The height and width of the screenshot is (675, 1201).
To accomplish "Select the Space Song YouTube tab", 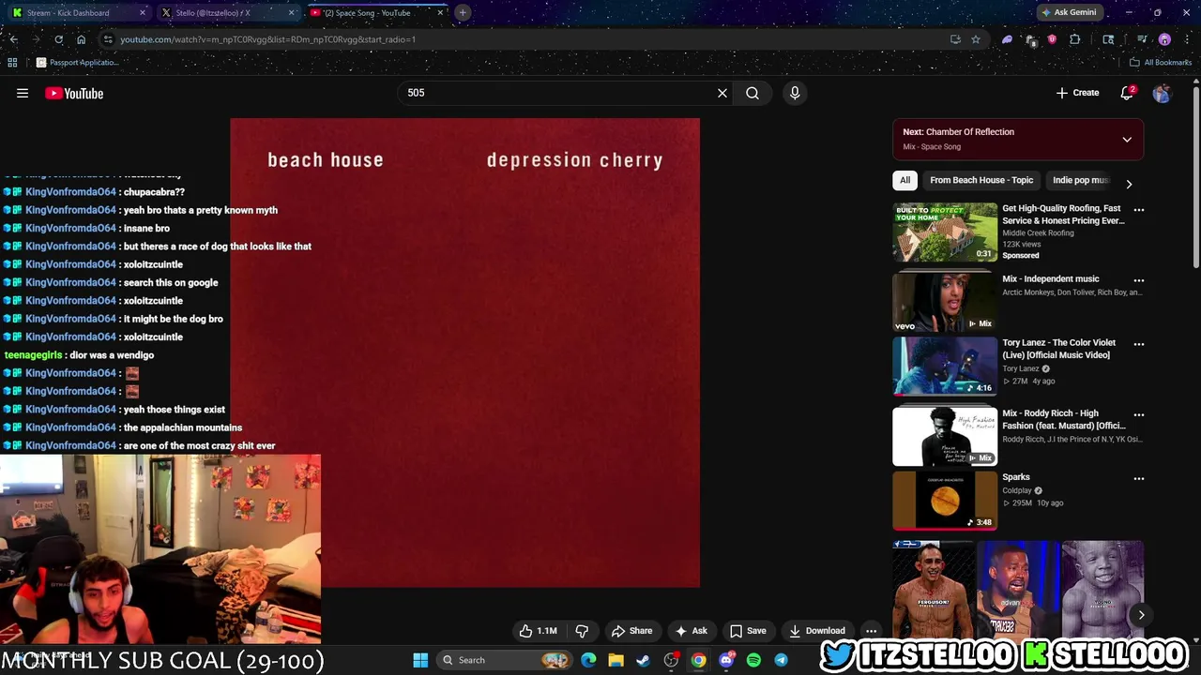I will click(x=376, y=12).
